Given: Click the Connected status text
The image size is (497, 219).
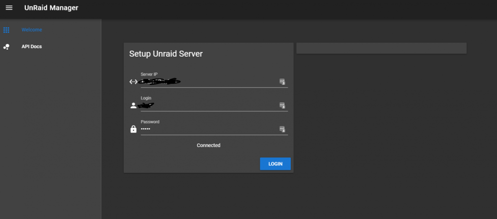Looking at the screenshot, I should point(209,146).
